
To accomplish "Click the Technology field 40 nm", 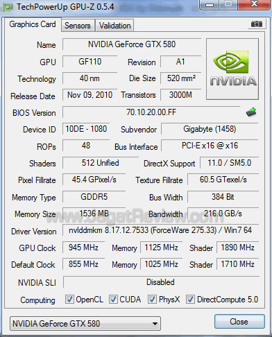I will 90,78.
